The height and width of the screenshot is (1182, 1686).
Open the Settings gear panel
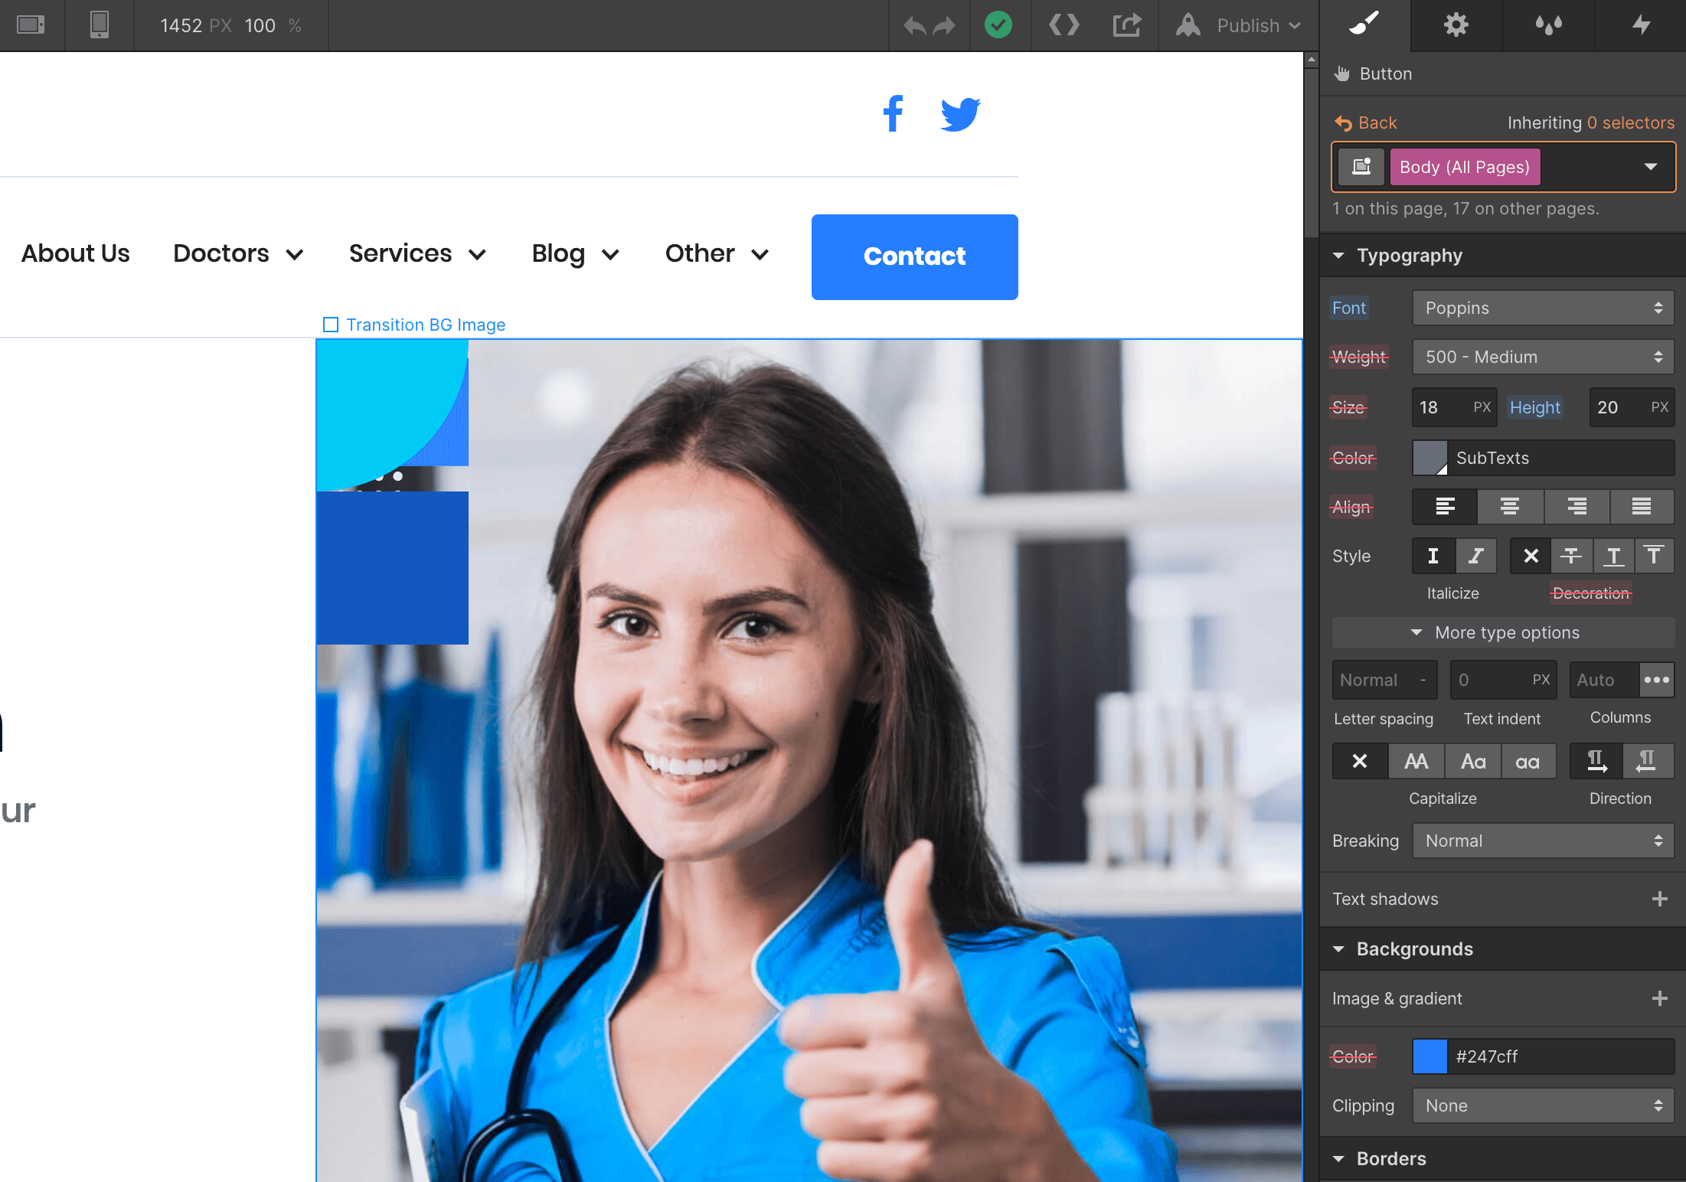[1457, 25]
